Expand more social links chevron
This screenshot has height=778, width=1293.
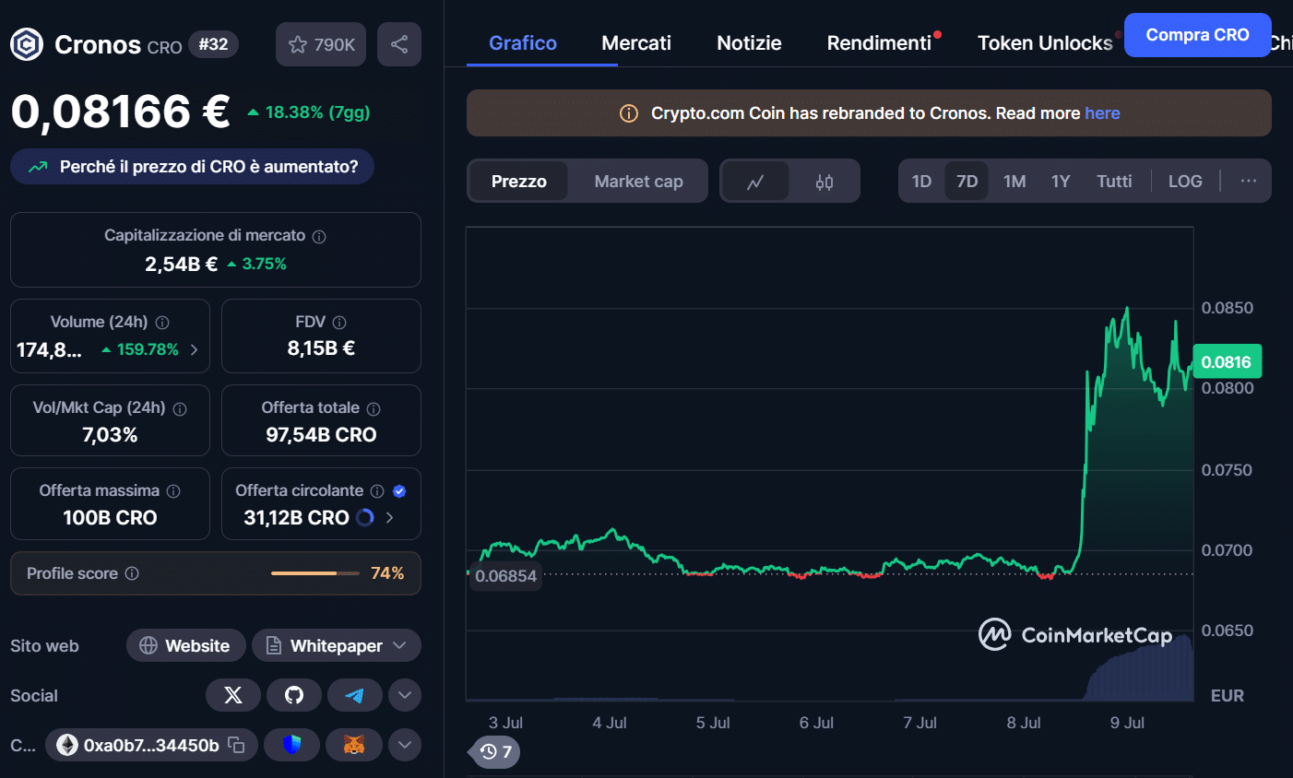click(405, 695)
